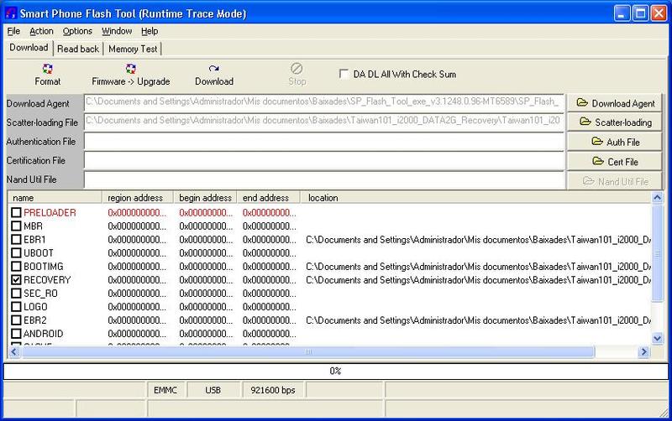The height and width of the screenshot is (421, 672).
Task: Select the Download tab
Action: [29, 48]
